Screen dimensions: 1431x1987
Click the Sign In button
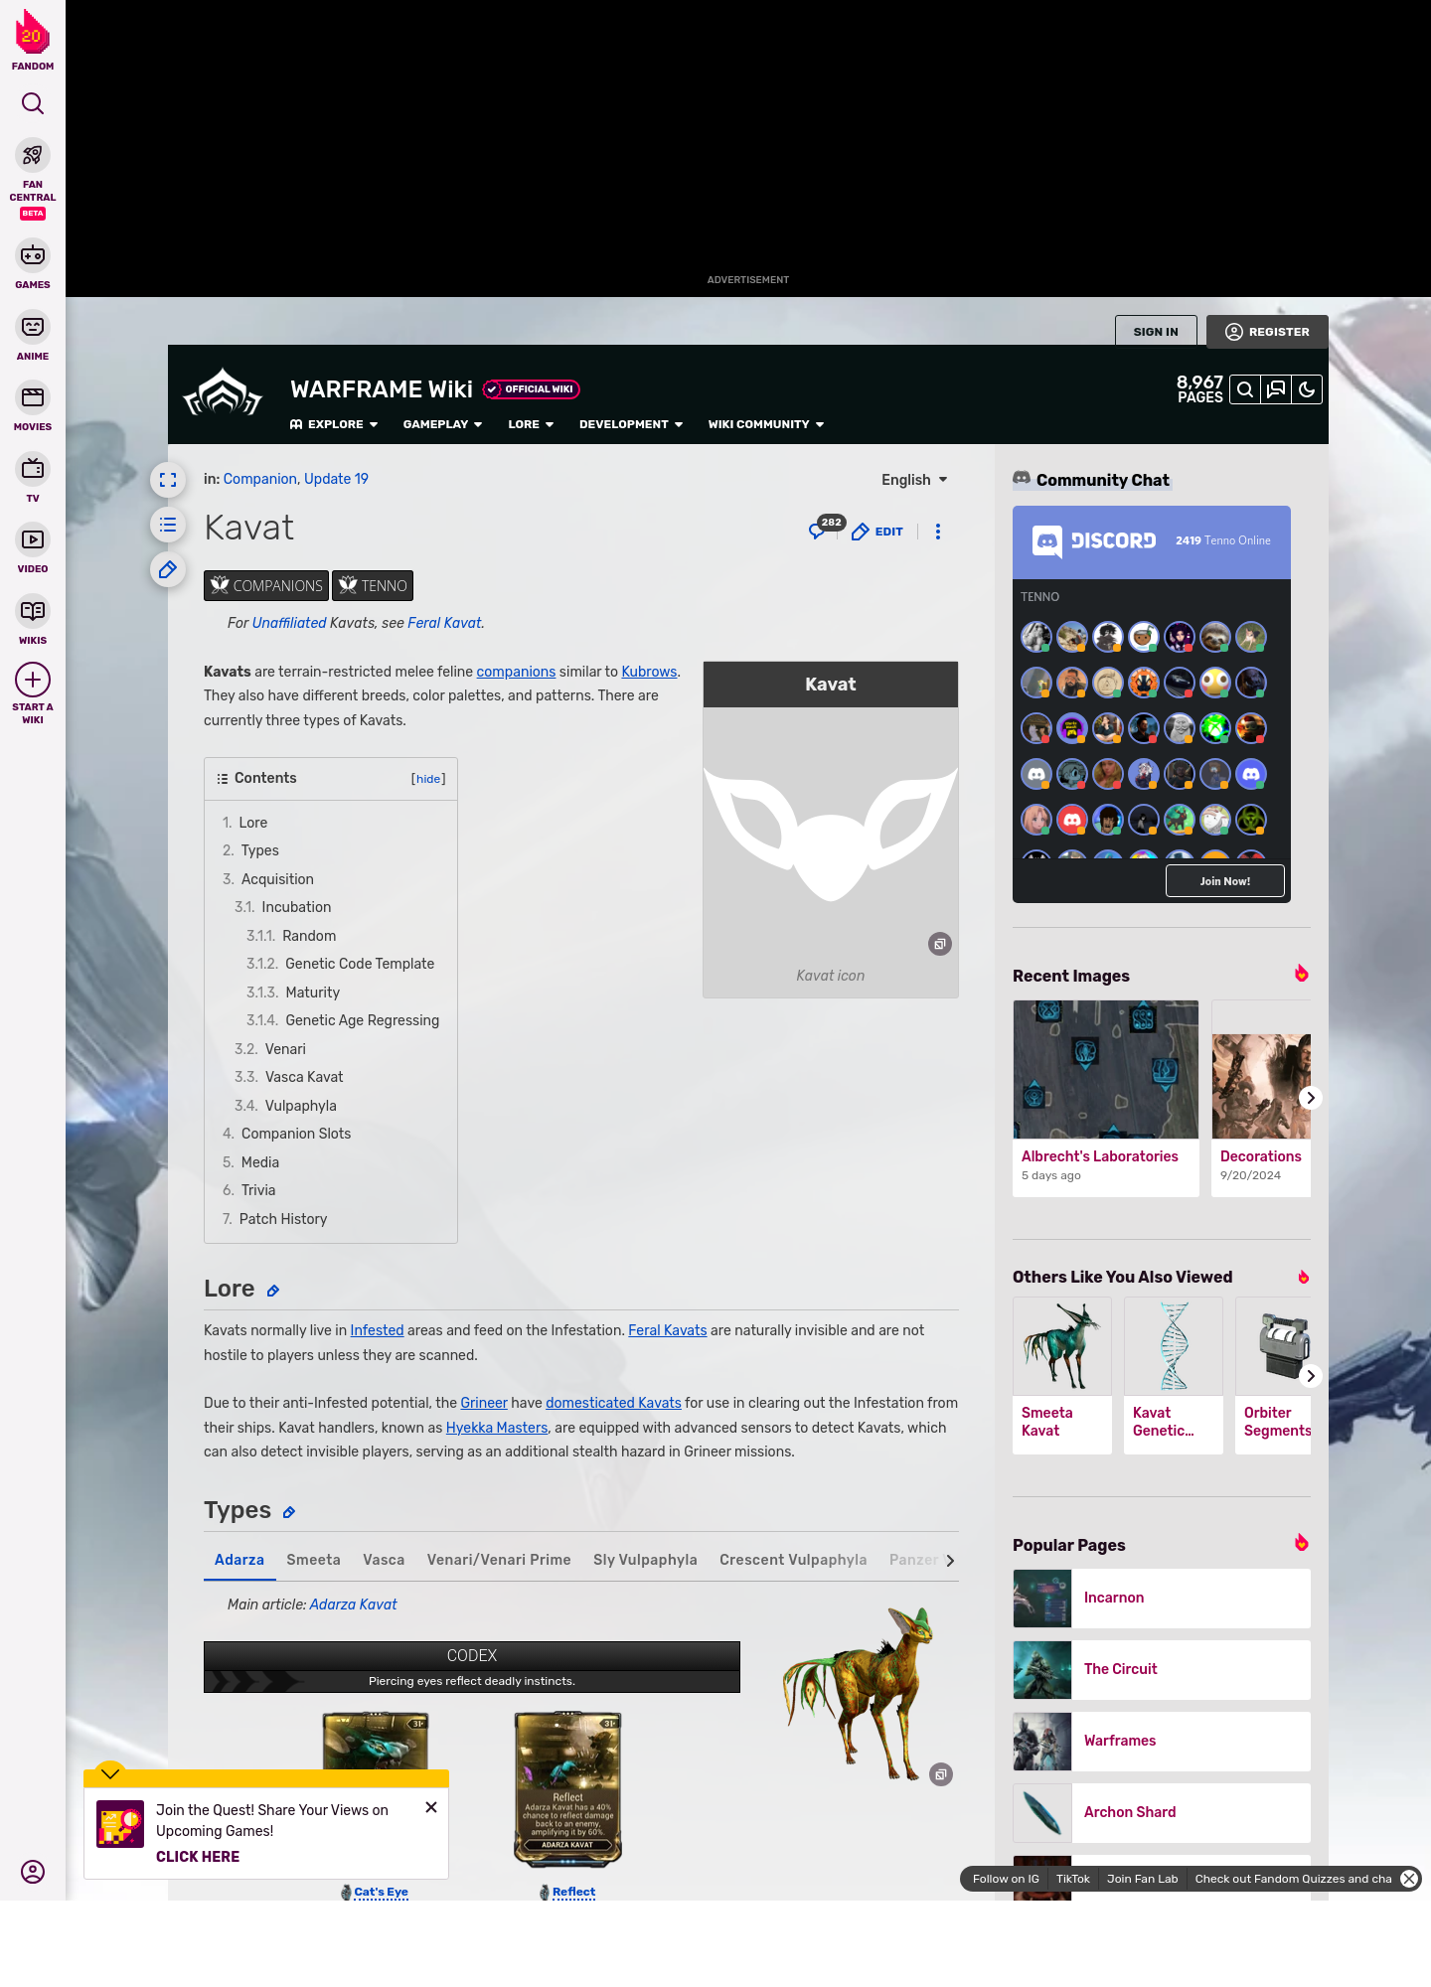[1156, 332]
